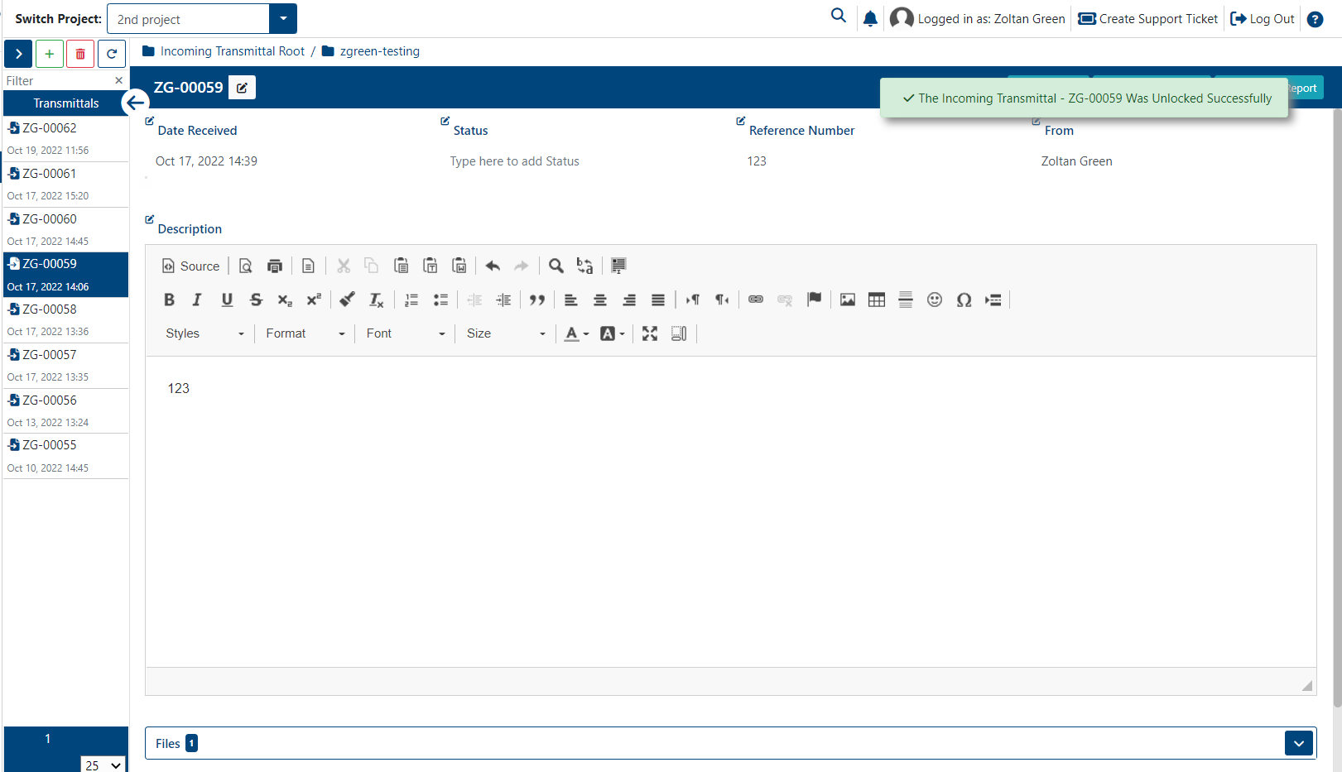
Task: Toggle Italic formatting in the editor
Action: (x=197, y=300)
